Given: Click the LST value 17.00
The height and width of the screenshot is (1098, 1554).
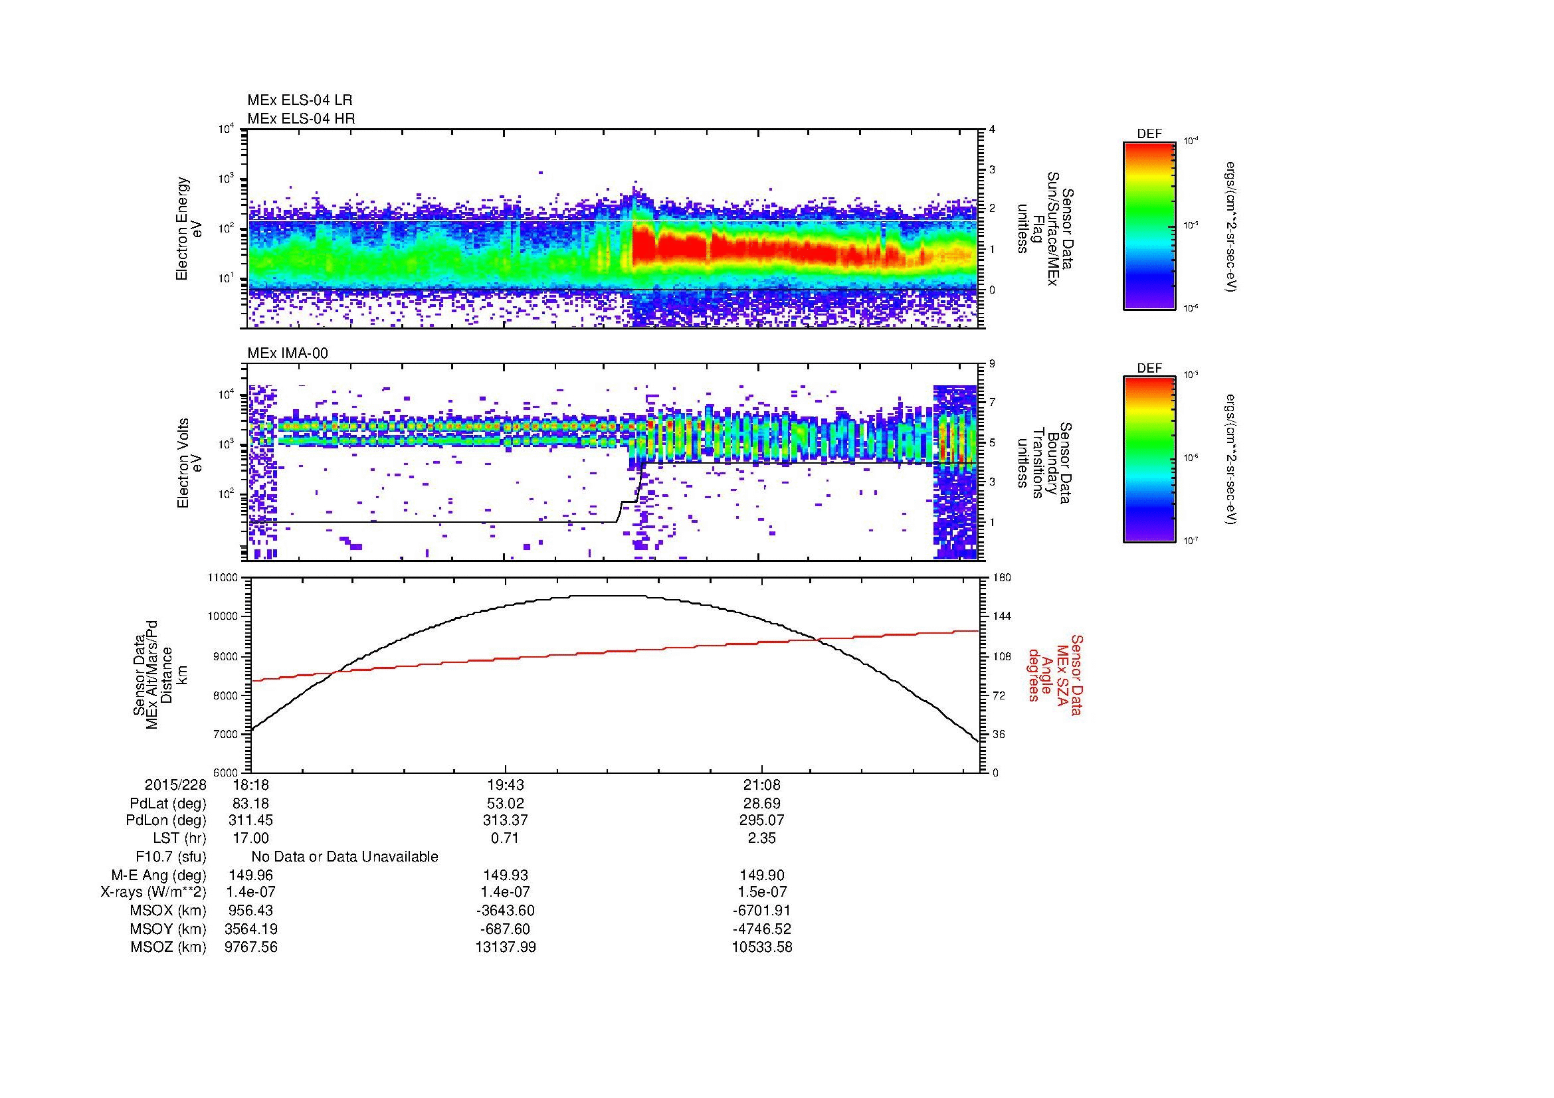Looking at the screenshot, I should tap(251, 839).
